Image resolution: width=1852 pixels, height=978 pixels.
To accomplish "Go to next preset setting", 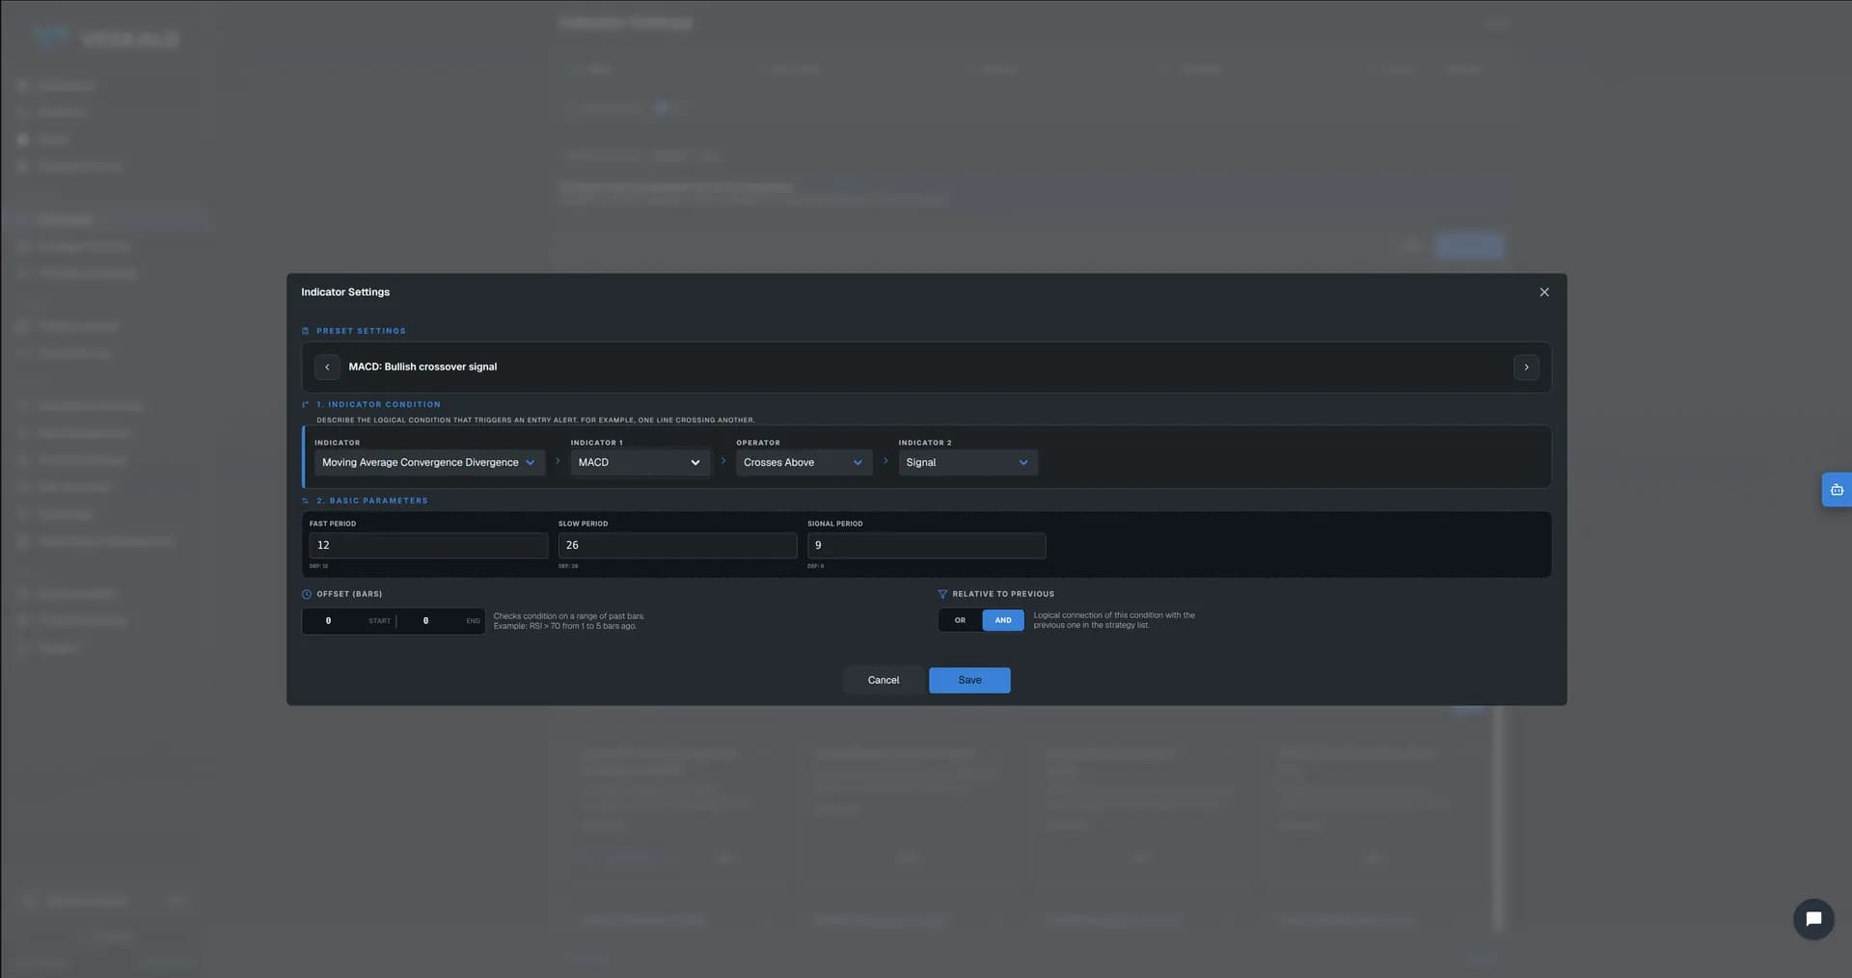I will 1526,367.
